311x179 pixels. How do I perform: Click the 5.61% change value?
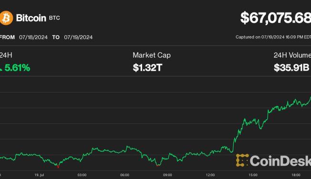[17, 68]
